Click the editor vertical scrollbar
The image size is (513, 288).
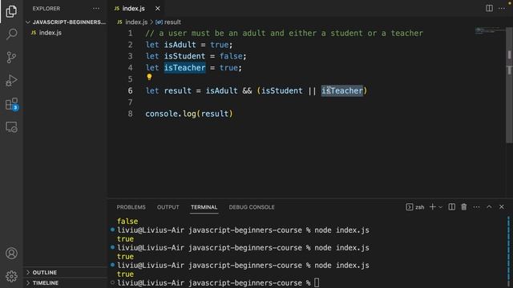[x=510, y=85]
